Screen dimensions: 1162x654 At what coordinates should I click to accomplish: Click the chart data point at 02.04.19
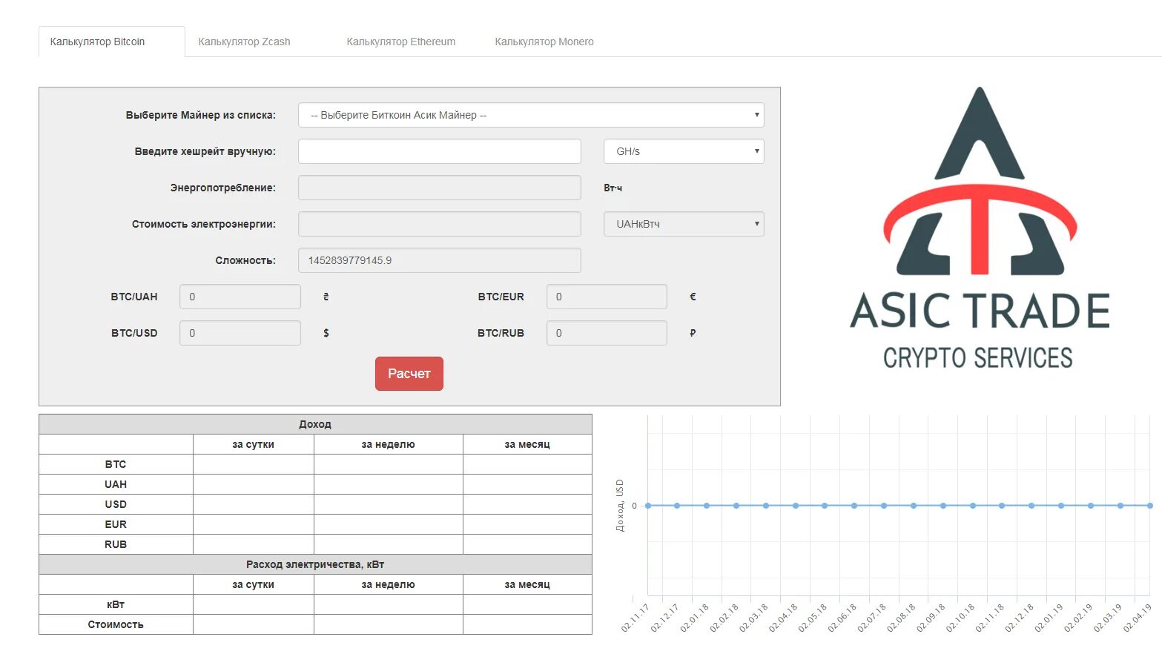(1150, 506)
